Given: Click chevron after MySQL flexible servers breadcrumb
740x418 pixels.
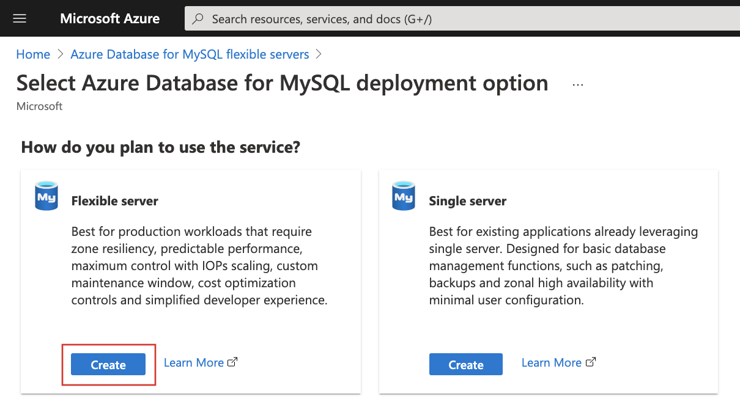Looking at the screenshot, I should tap(318, 54).
